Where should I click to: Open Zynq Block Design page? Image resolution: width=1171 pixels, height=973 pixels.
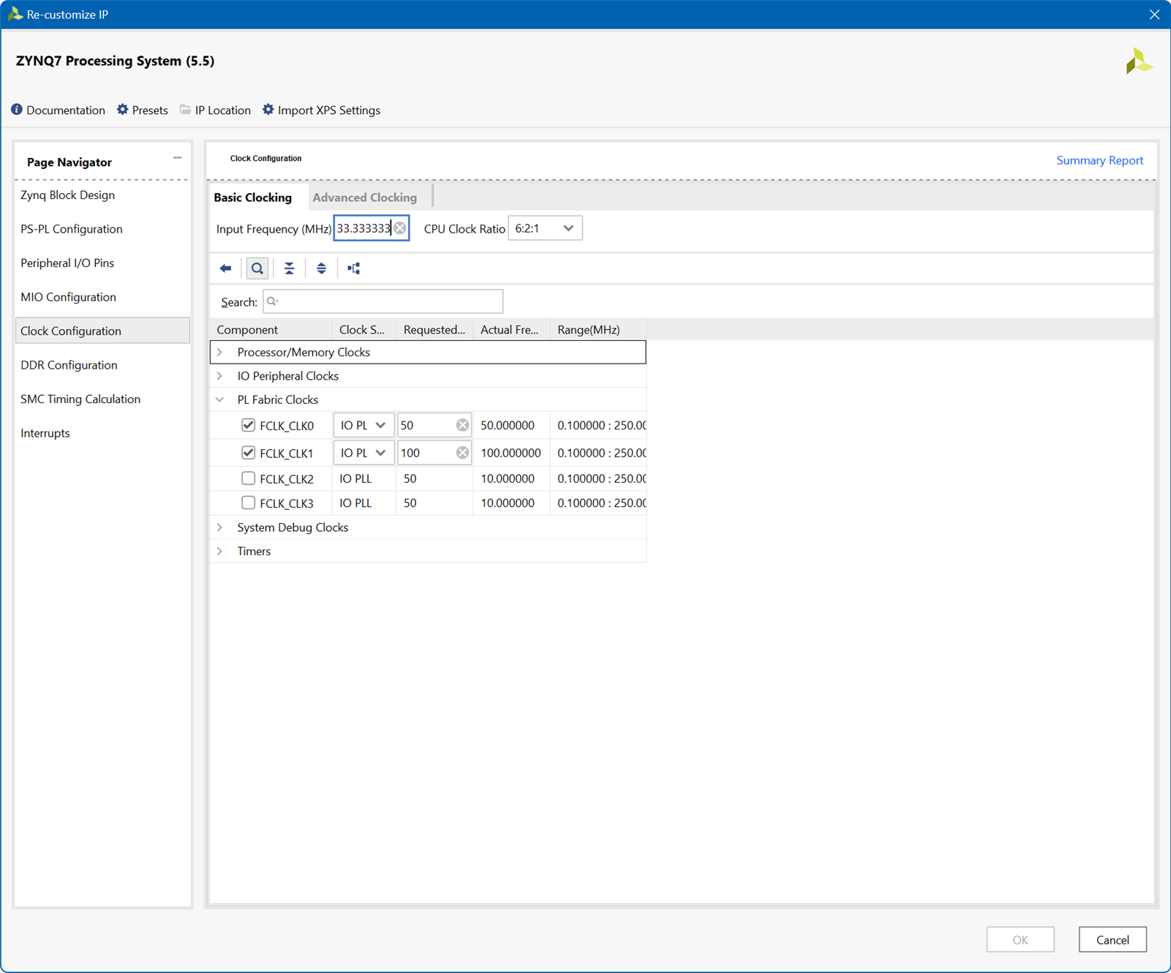(102, 195)
